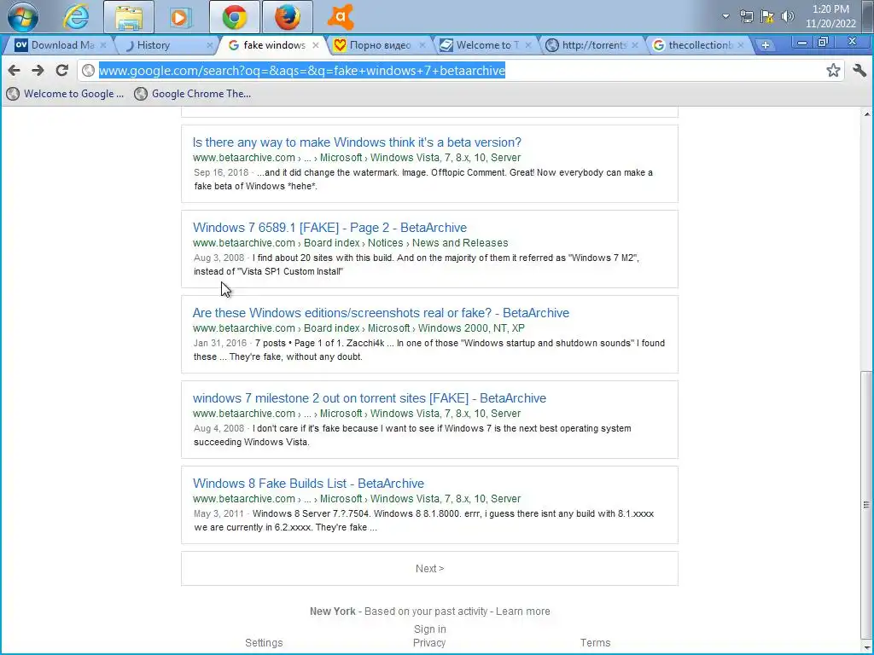Open the Avast icon in taskbar
The width and height of the screenshot is (874, 655).
coord(340,17)
